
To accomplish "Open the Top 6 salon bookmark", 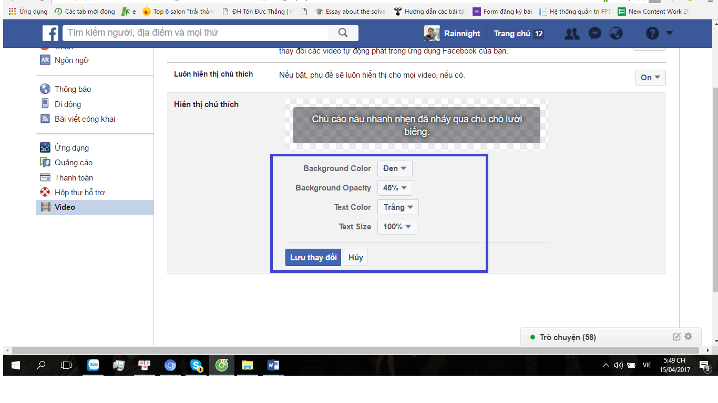I will pyautogui.click(x=178, y=11).
